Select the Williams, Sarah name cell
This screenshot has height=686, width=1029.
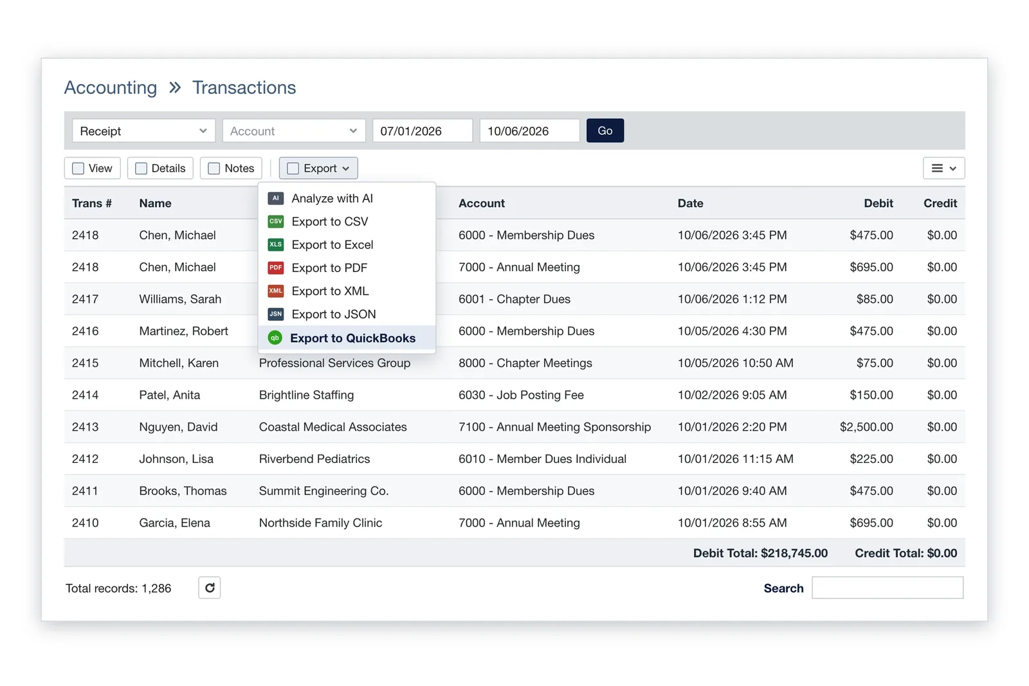coord(180,299)
